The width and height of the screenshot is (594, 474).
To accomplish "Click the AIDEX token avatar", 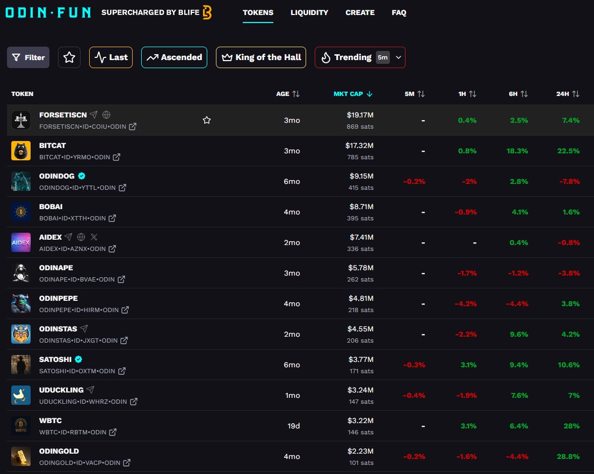I will pyautogui.click(x=21, y=242).
